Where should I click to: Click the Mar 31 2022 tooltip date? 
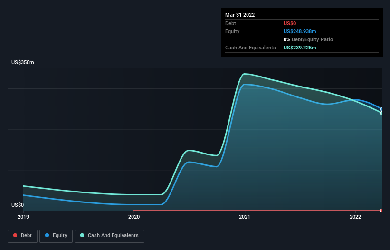[240, 15]
